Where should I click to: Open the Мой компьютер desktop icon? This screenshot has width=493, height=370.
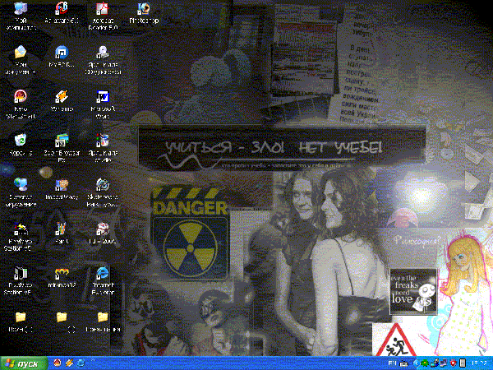(x=21, y=16)
